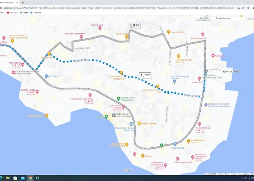The height and width of the screenshot is (181, 254).
Task: Select the Saranda Diving - Padi Albania marker
Action: (118, 98)
